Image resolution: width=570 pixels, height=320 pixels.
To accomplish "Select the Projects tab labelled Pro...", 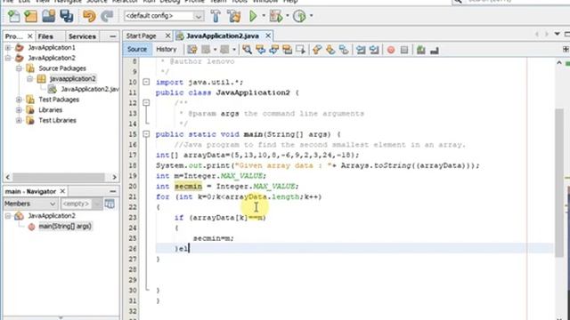I will tap(14, 36).
